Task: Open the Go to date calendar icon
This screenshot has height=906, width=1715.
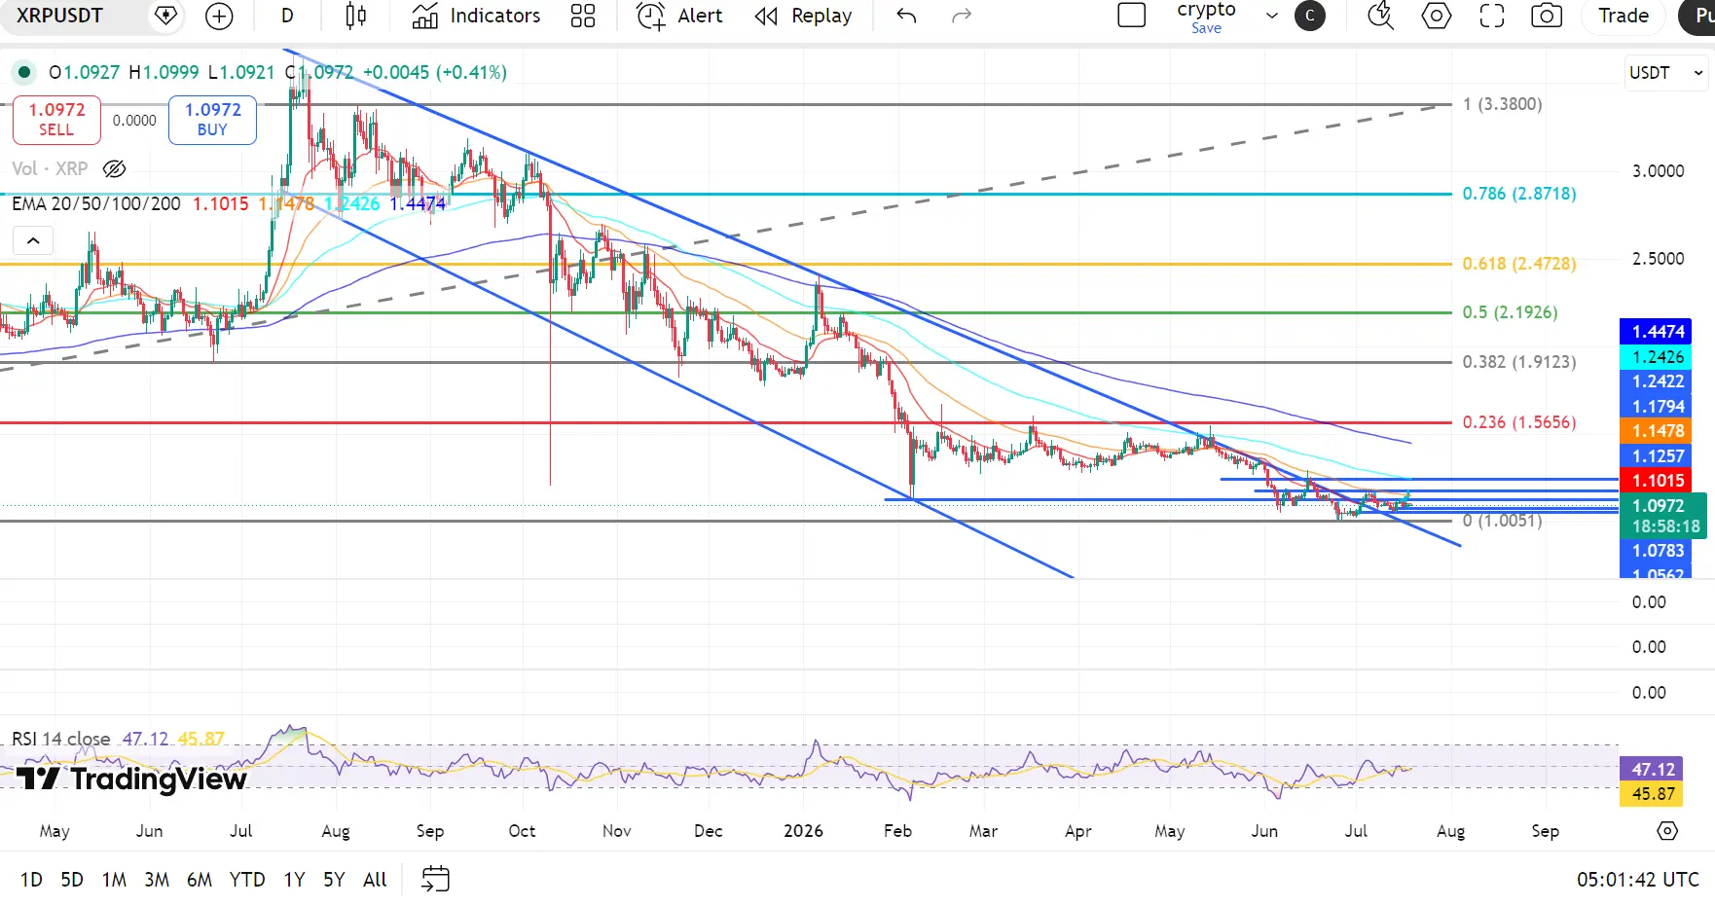Action: [x=435, y=879]
